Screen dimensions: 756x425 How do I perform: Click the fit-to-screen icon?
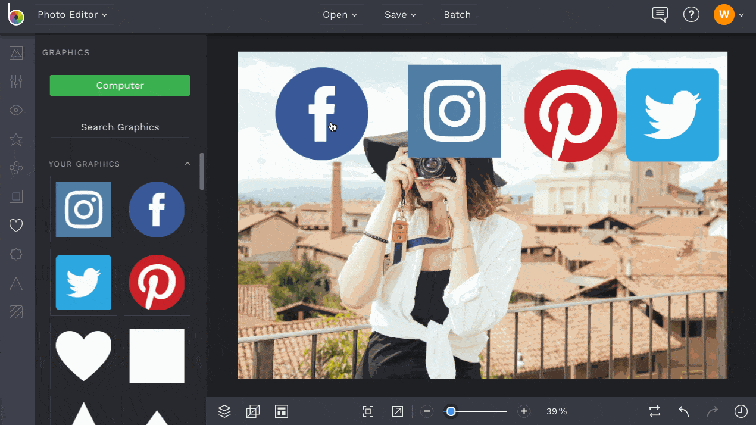368,411
